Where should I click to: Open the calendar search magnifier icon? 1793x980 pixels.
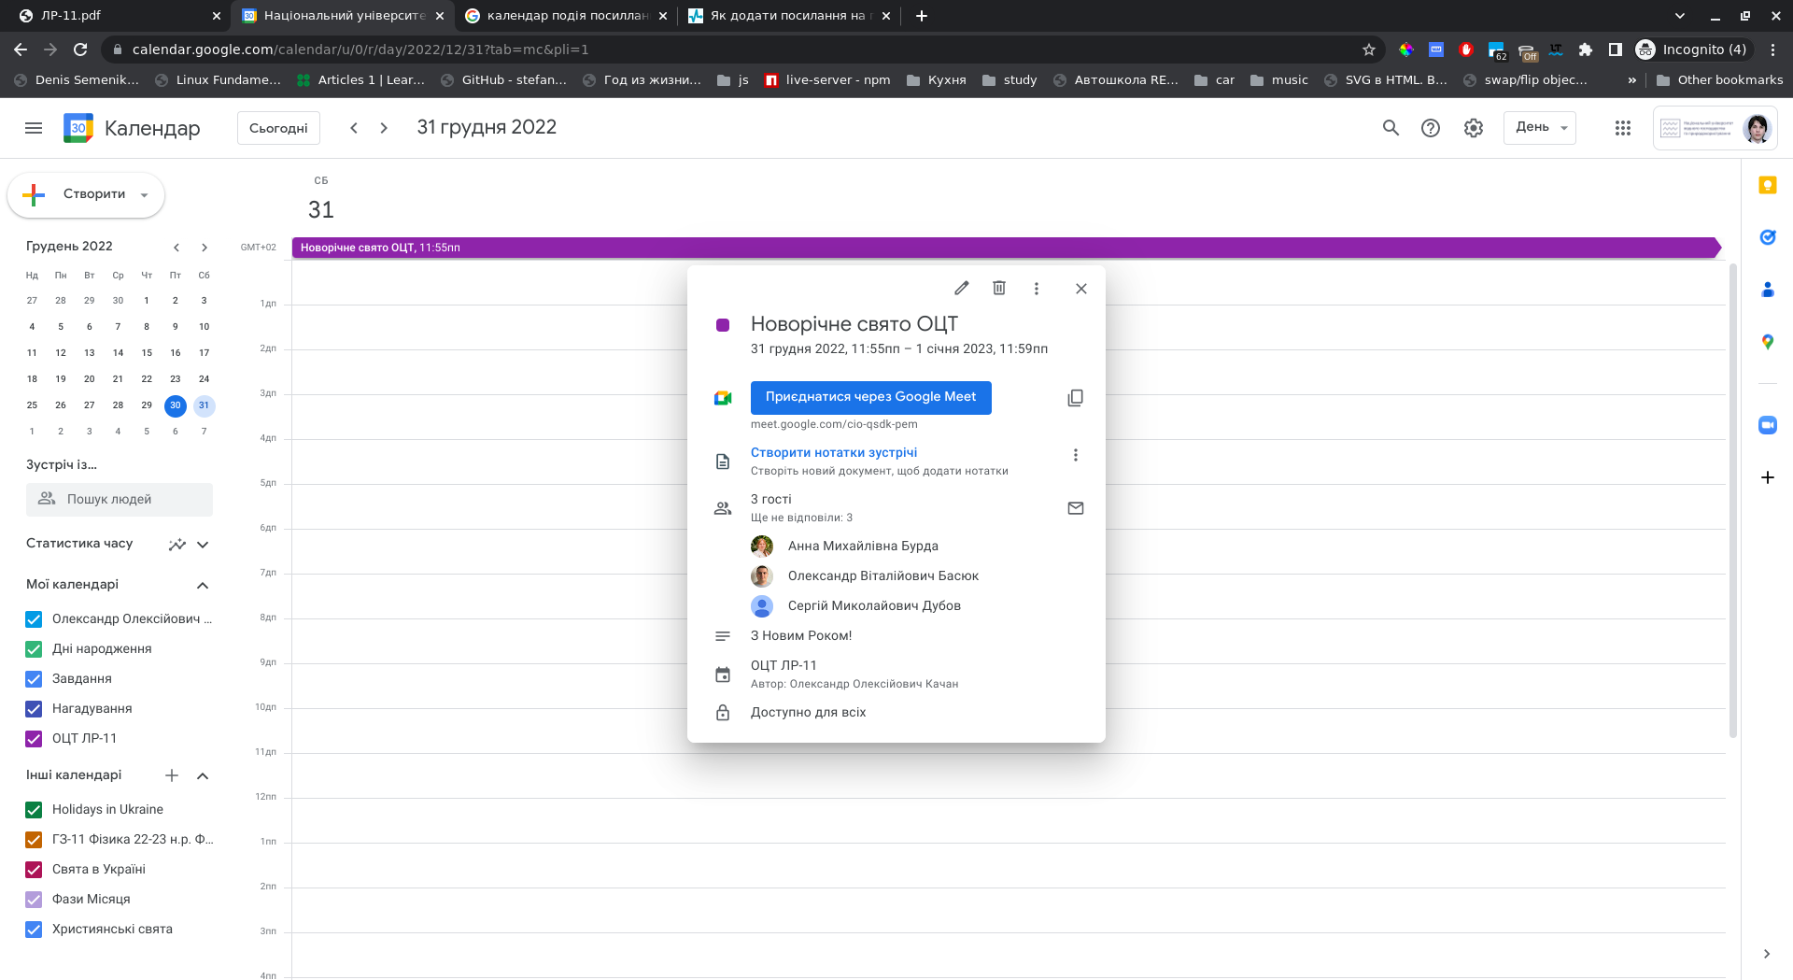click(x=1391, y=128)
